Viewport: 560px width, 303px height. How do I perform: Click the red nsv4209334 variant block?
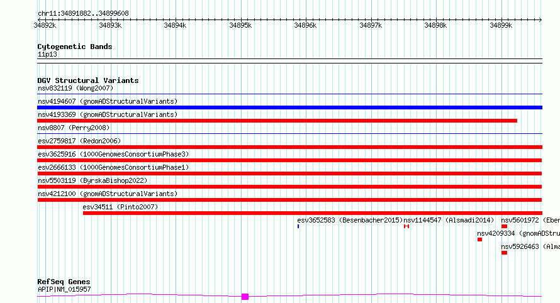pyautogui.click(x=479, y=240)
